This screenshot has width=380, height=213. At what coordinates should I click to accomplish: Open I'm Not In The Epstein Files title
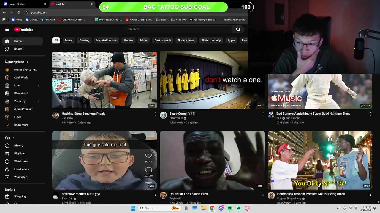click(189, 194)
